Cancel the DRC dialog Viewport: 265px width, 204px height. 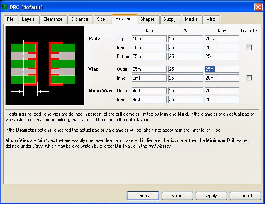(x=245, y=196)
